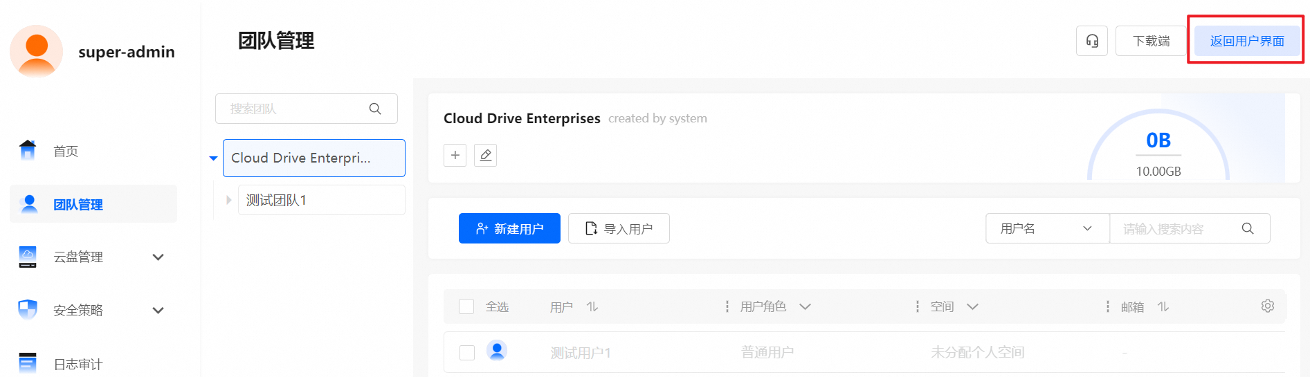Open 云盘管理 in the sidebar

tap(93, 257)
